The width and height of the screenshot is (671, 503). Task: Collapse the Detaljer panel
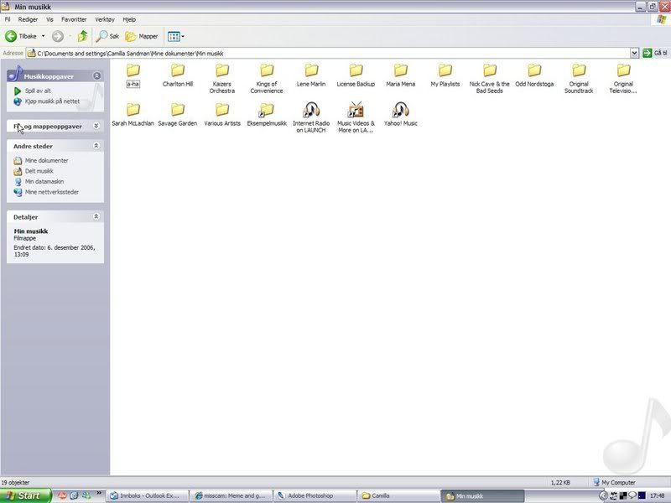pyautogui.click(x=96, y=216)
